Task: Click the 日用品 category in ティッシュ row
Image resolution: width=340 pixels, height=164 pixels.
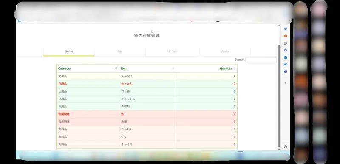Action: tap(88, 99)
